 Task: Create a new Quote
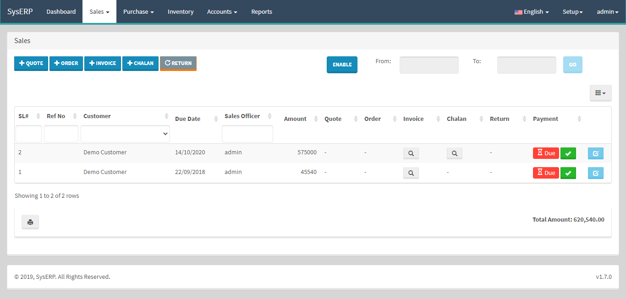point(31,63)
